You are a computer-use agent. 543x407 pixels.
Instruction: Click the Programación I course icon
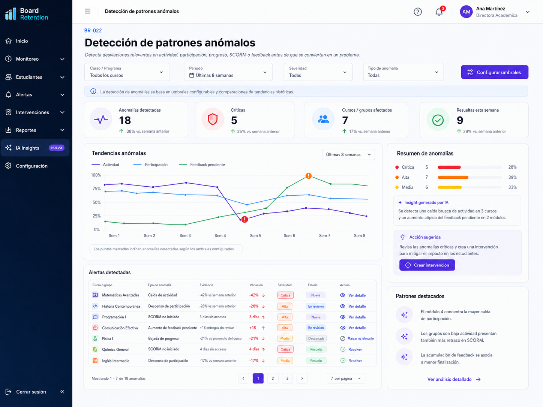point(95,317)
